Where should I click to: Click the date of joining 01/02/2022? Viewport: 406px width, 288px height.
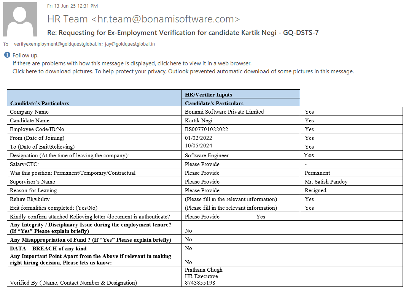(198, 138)
